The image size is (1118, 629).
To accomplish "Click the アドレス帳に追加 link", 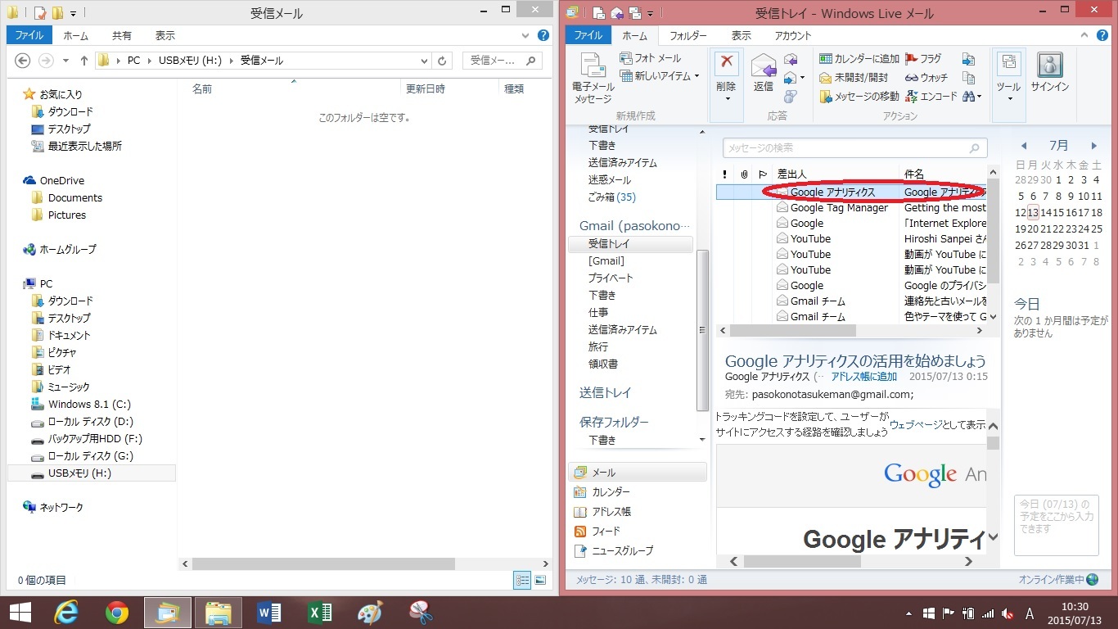I will (x=863, y=377).
